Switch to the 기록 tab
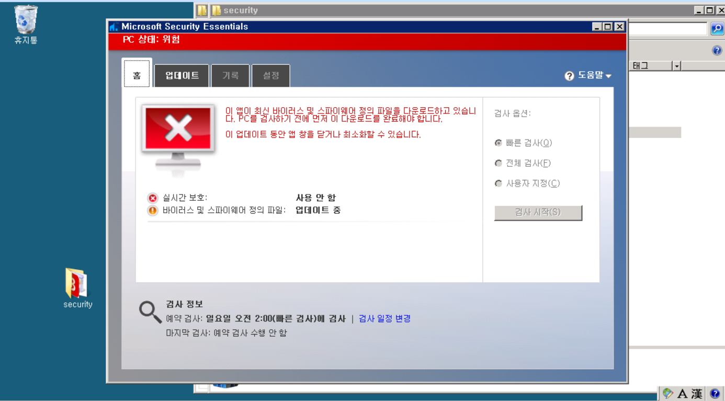The width and height of the screenshot is (725, 401). click(230, 76)
